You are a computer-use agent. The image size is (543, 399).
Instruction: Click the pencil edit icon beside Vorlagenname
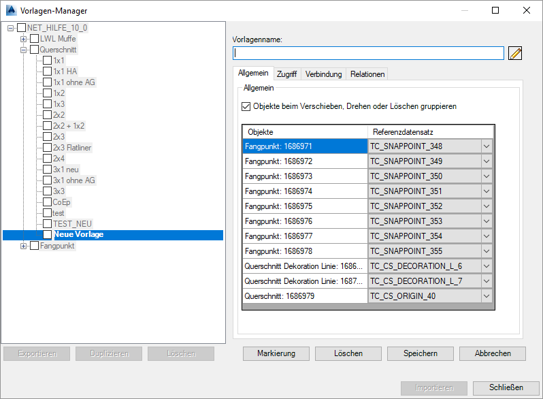[x=515, y=53]
